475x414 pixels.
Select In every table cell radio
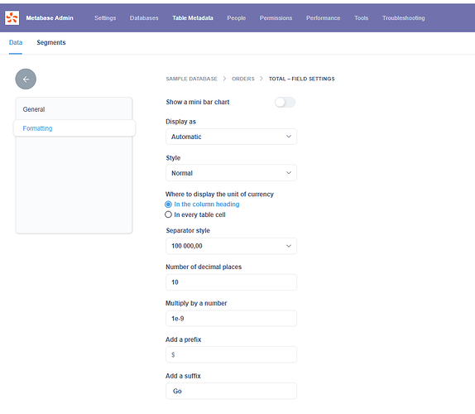[x=168, y=214]
